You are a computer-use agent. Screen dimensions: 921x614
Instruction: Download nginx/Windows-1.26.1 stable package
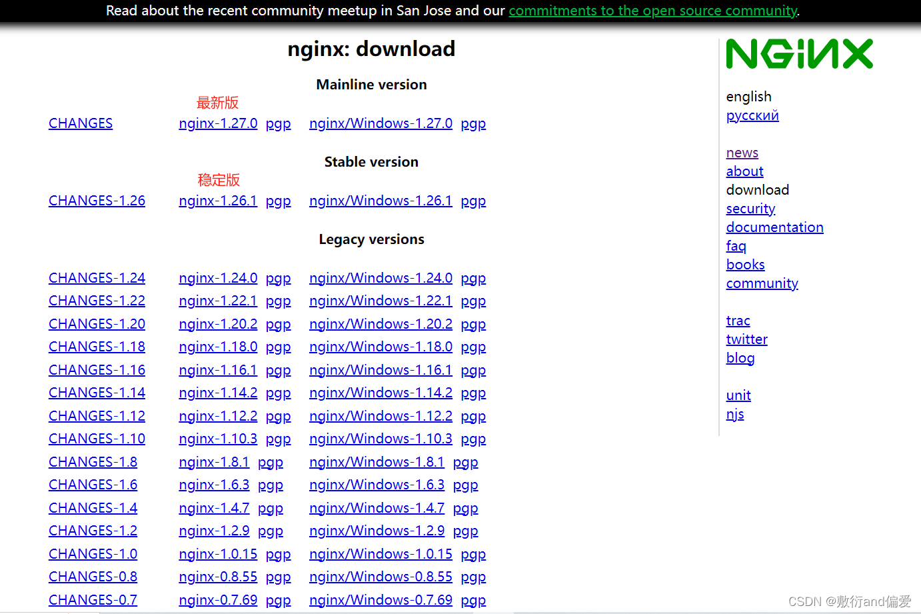pos(381,201)
